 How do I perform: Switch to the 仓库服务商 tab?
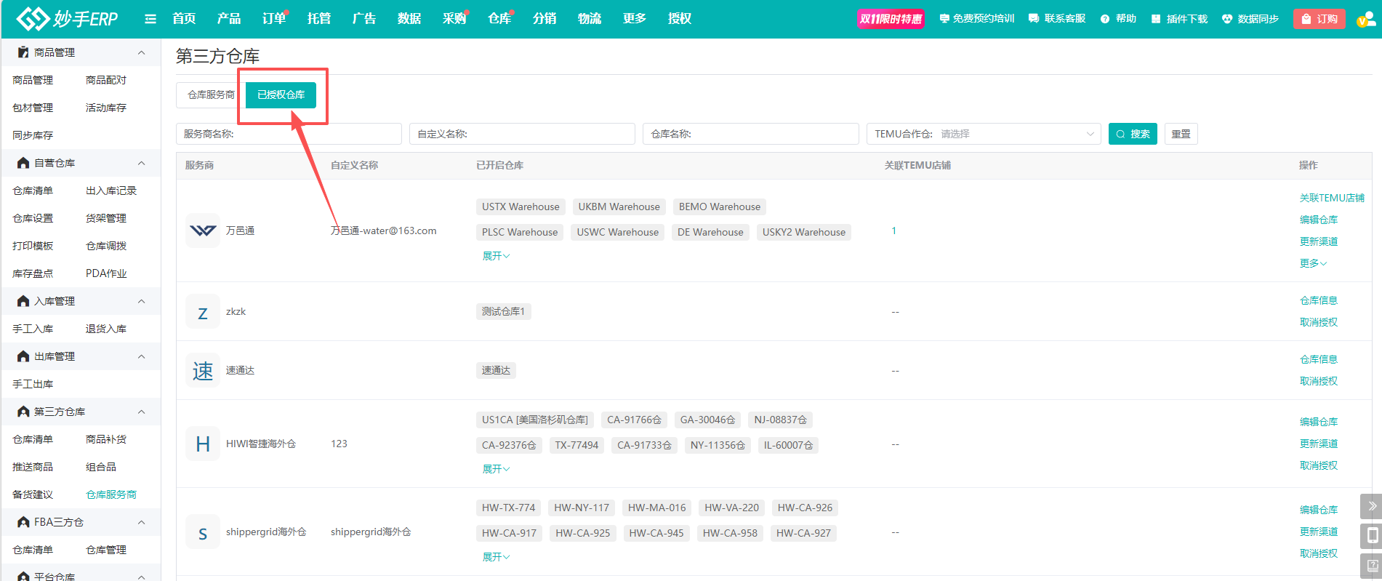pyautogui.click(x=211, y=95)
